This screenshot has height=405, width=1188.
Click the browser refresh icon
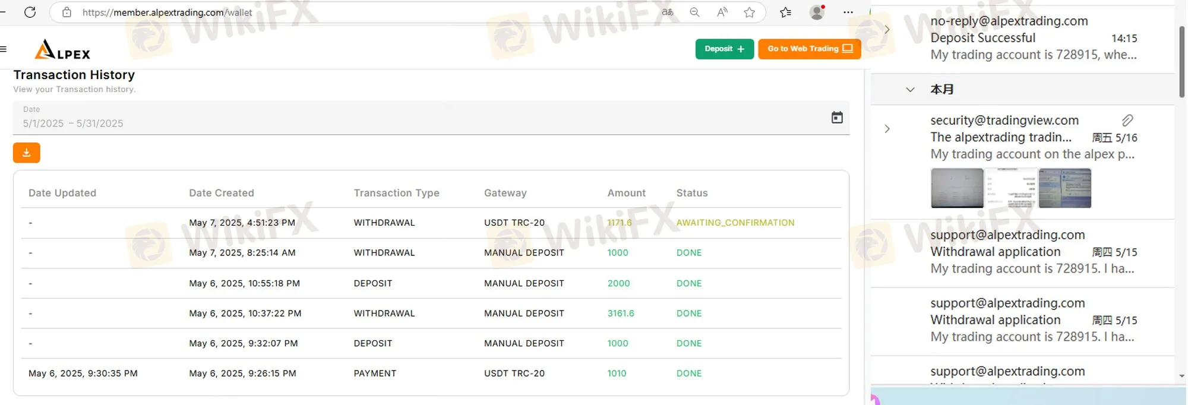[30, 12]
